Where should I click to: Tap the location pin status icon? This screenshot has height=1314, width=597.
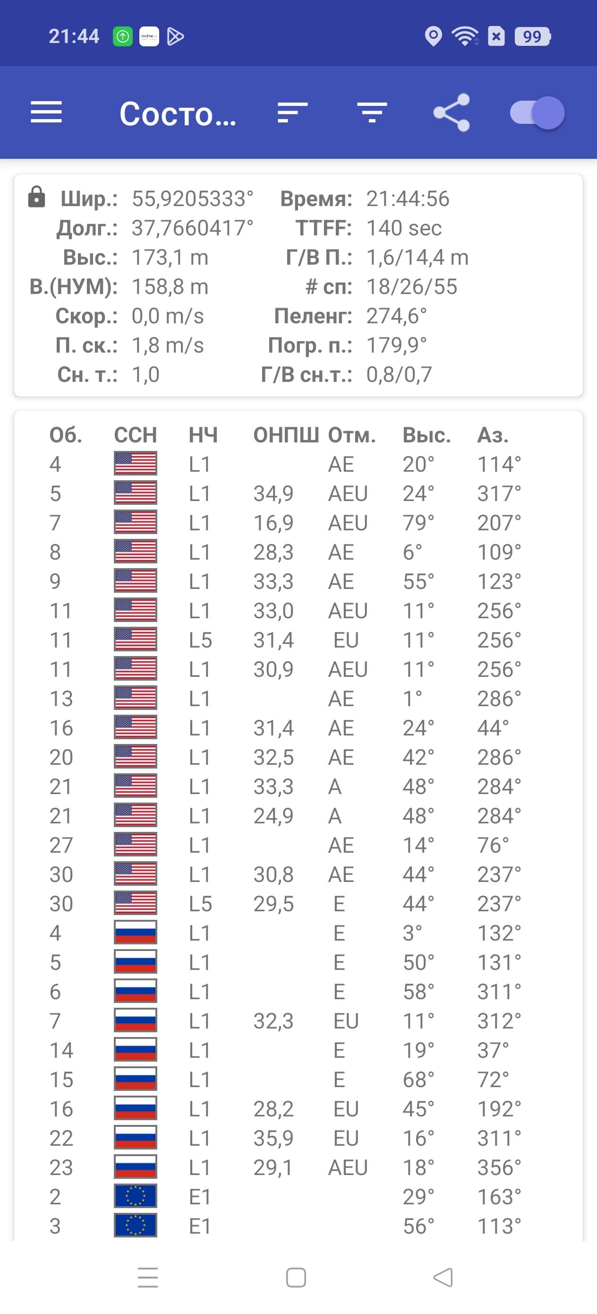(x=434, y=36)
